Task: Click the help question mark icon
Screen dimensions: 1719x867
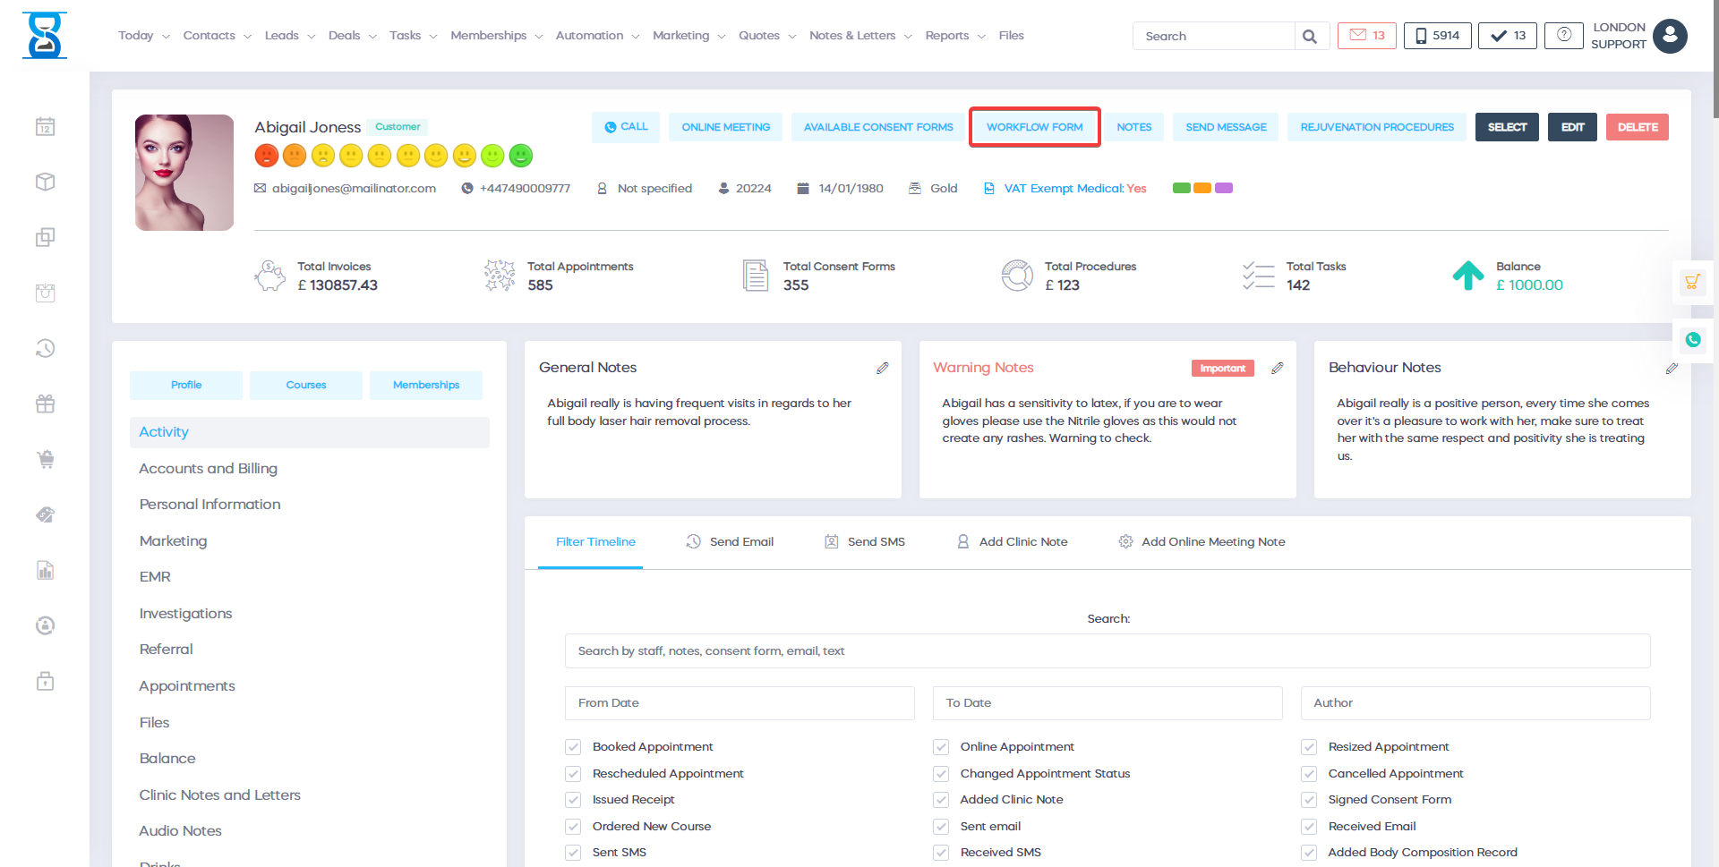Action: click(1563, 36)
